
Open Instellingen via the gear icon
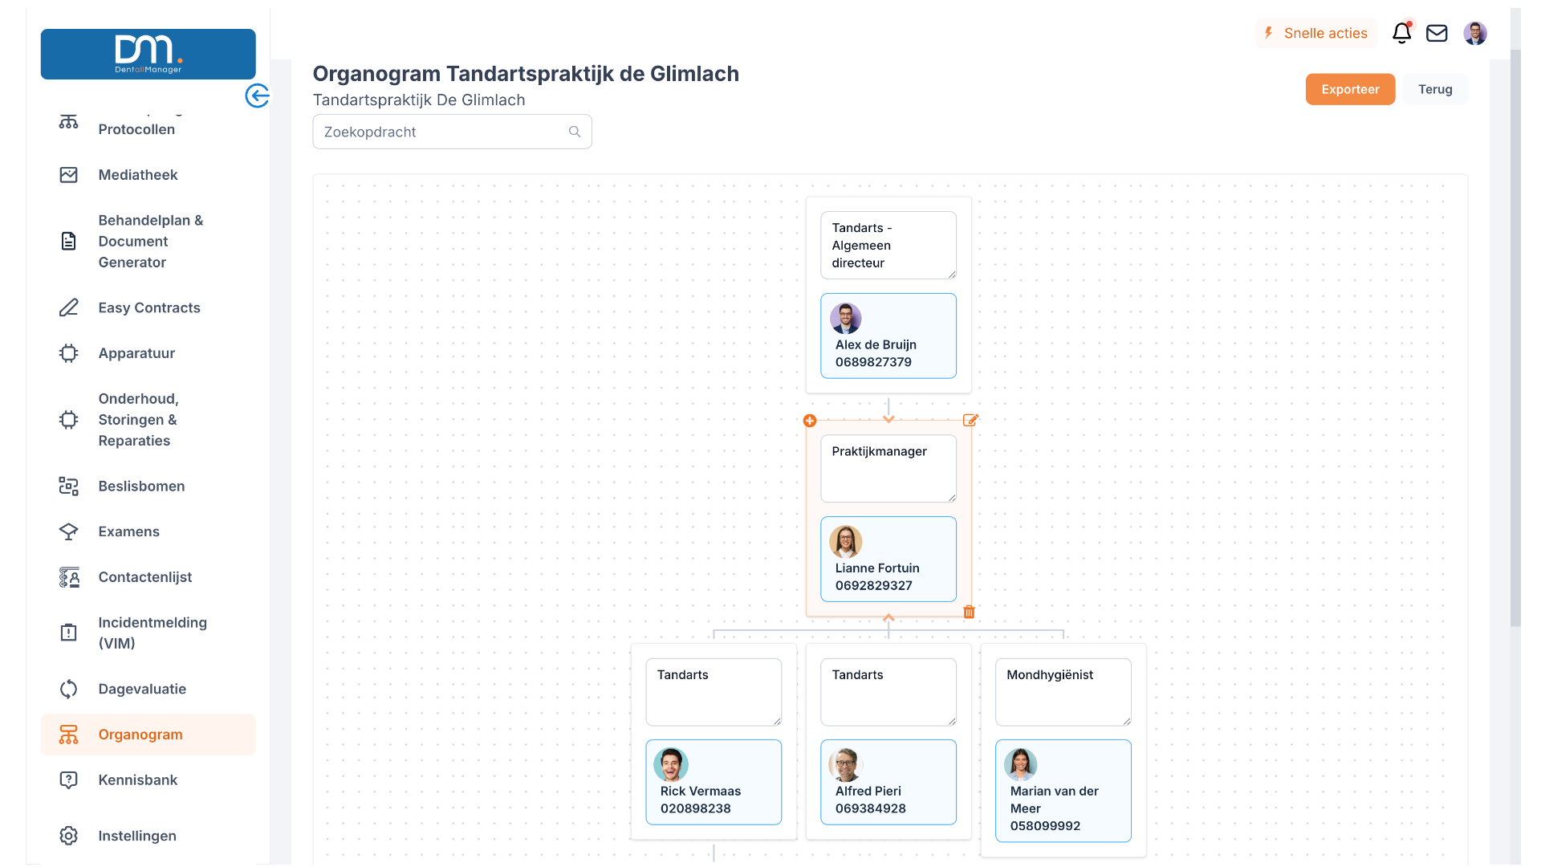coord(69,836)
